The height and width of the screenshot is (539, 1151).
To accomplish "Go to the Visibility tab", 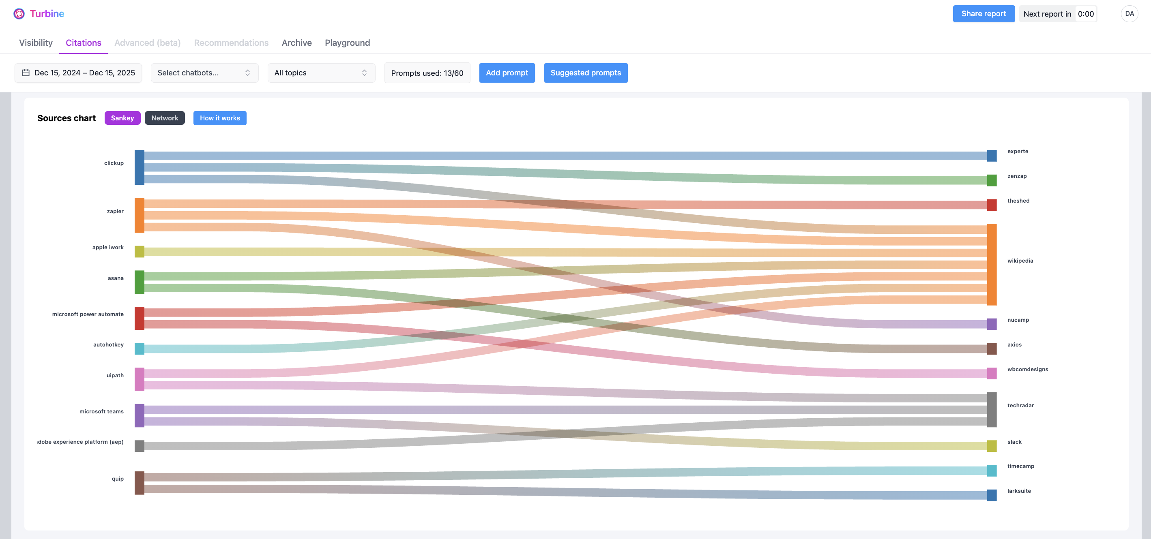I will (36, 43).
